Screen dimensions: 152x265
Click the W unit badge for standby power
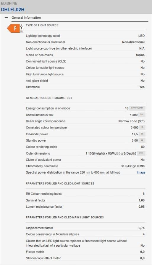(x=142, y=140)
